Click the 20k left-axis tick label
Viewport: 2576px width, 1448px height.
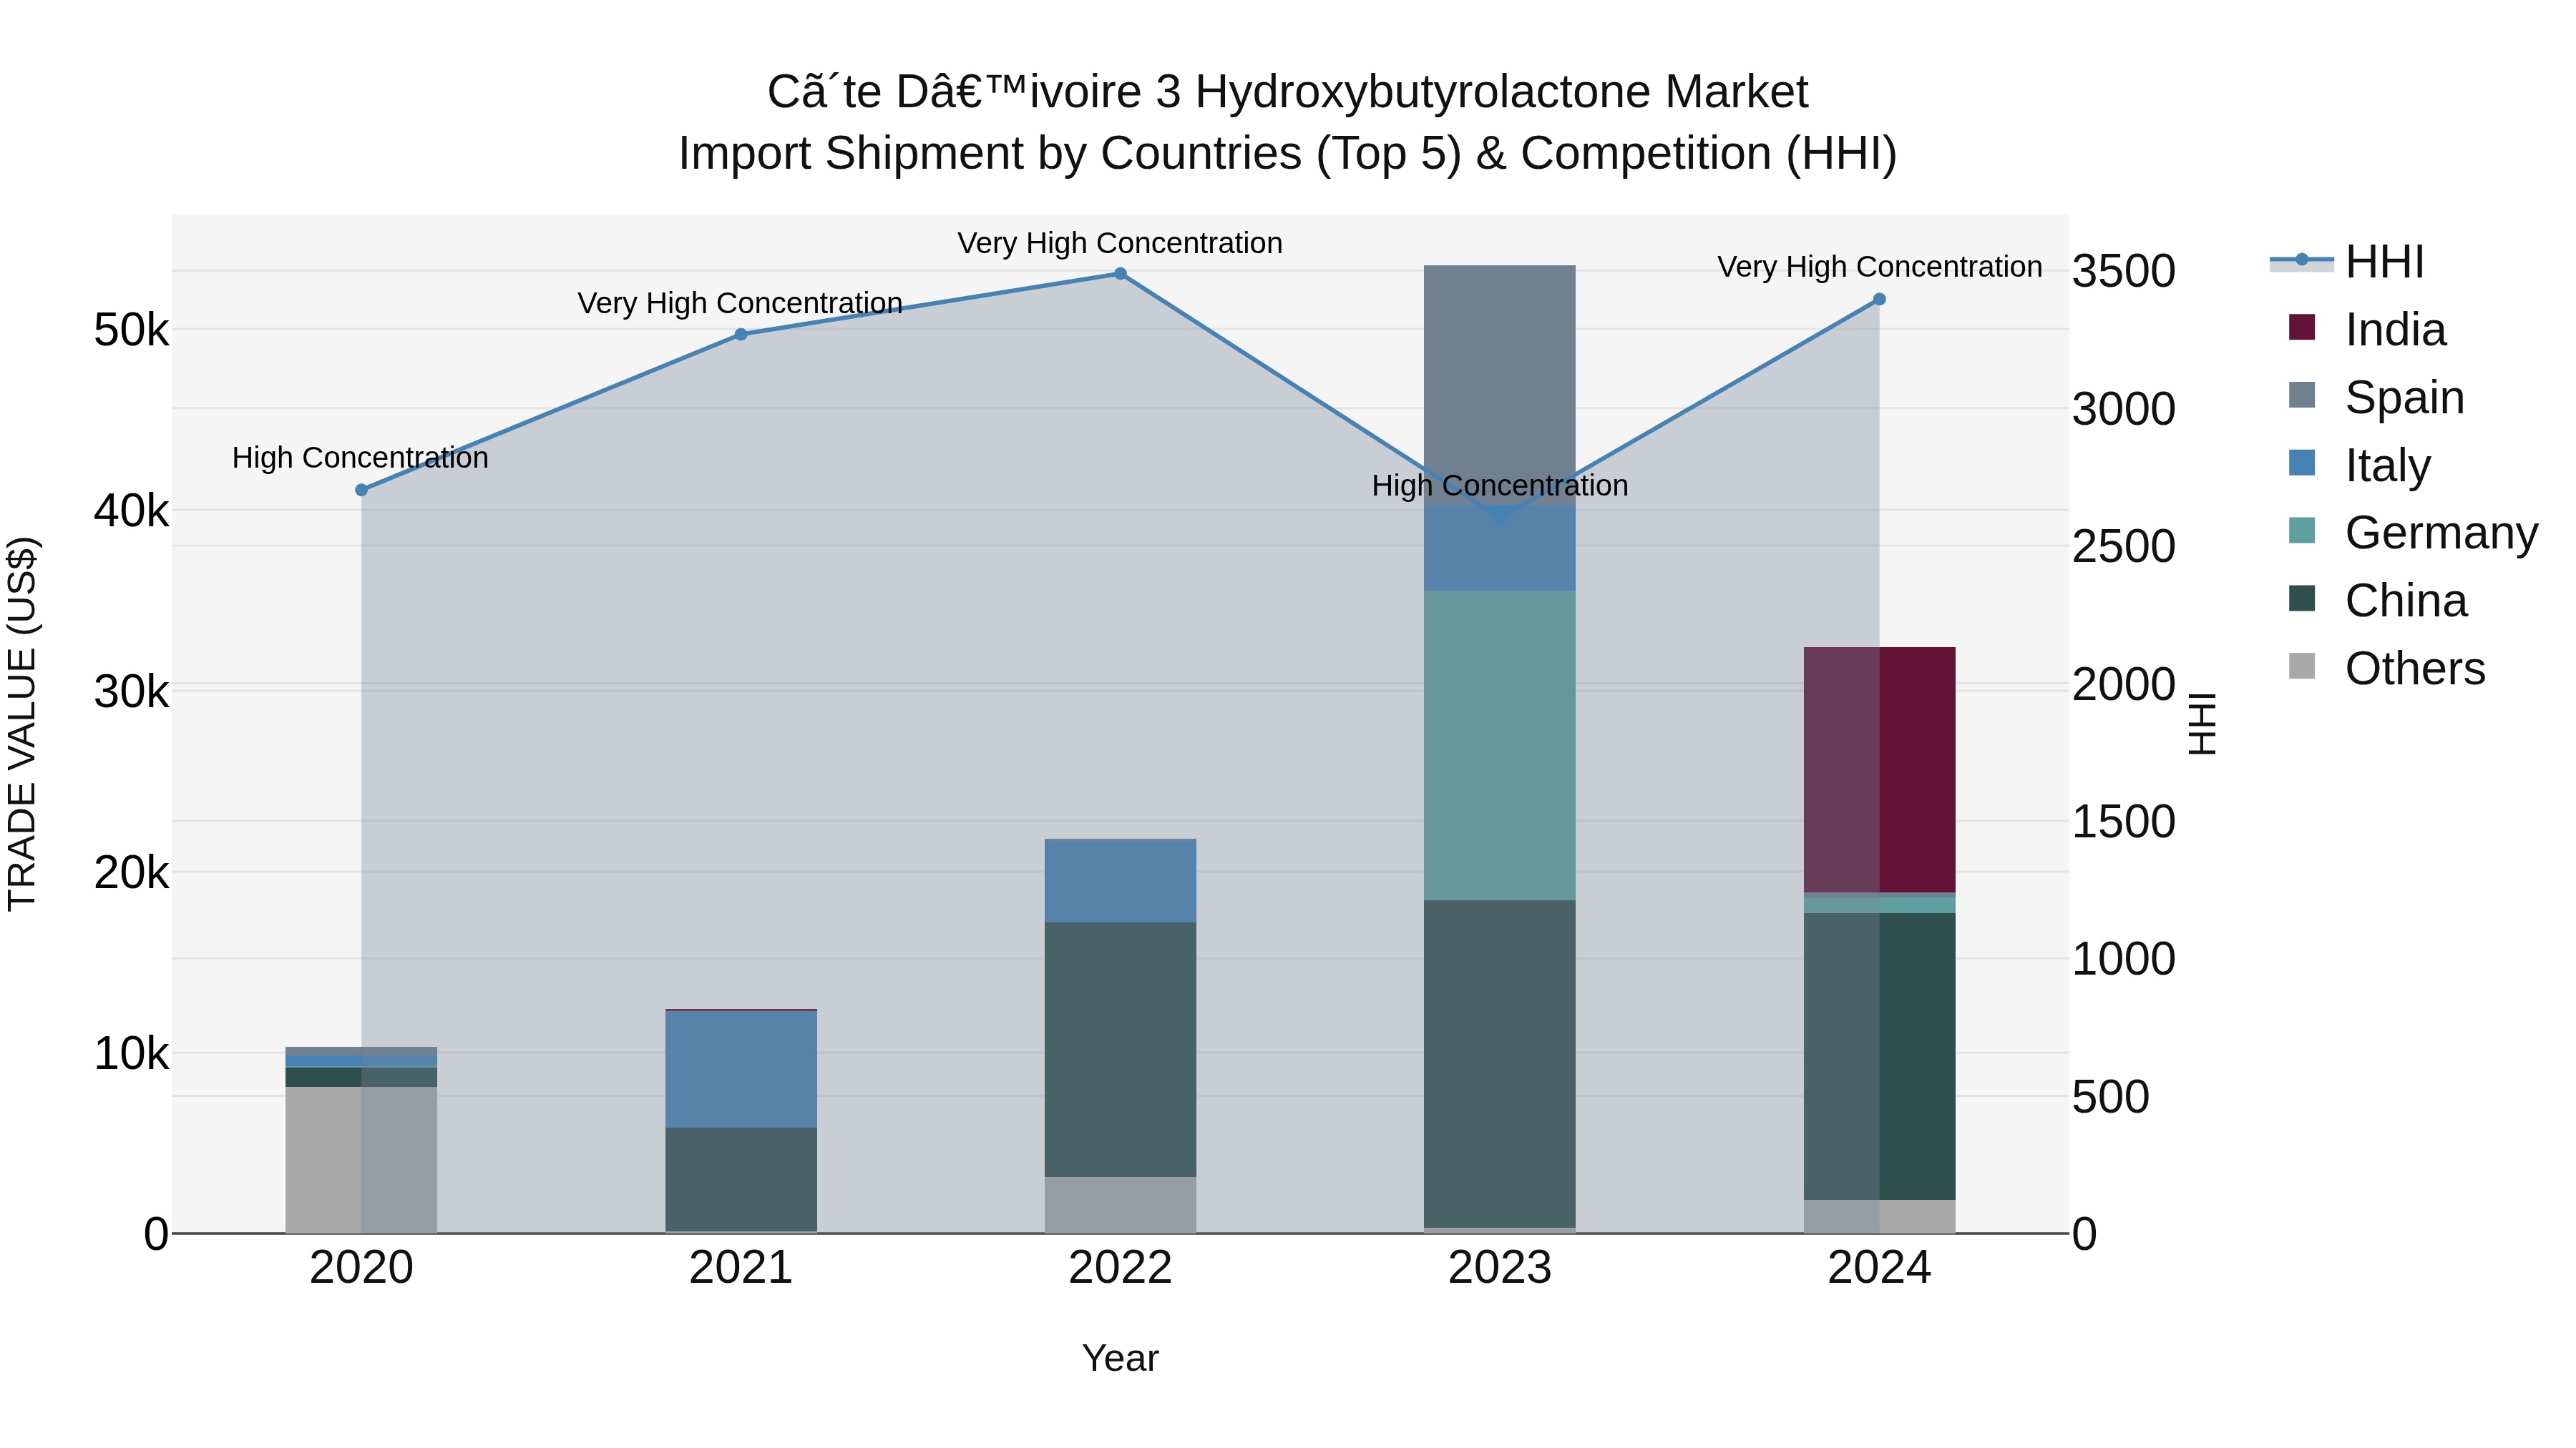(x=132, y=872)
